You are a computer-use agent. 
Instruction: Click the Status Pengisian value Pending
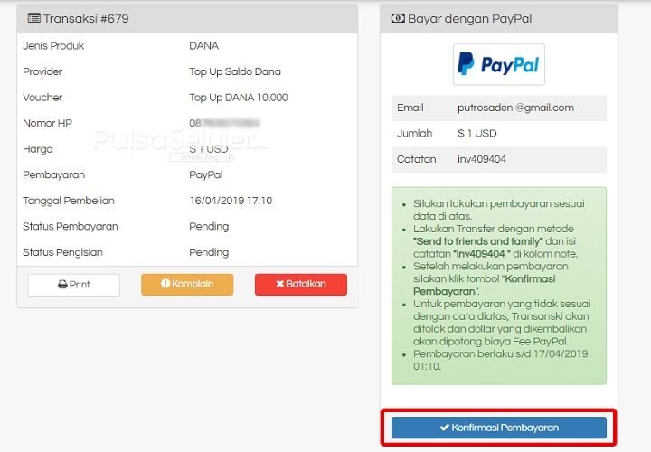tap(209, 252)
